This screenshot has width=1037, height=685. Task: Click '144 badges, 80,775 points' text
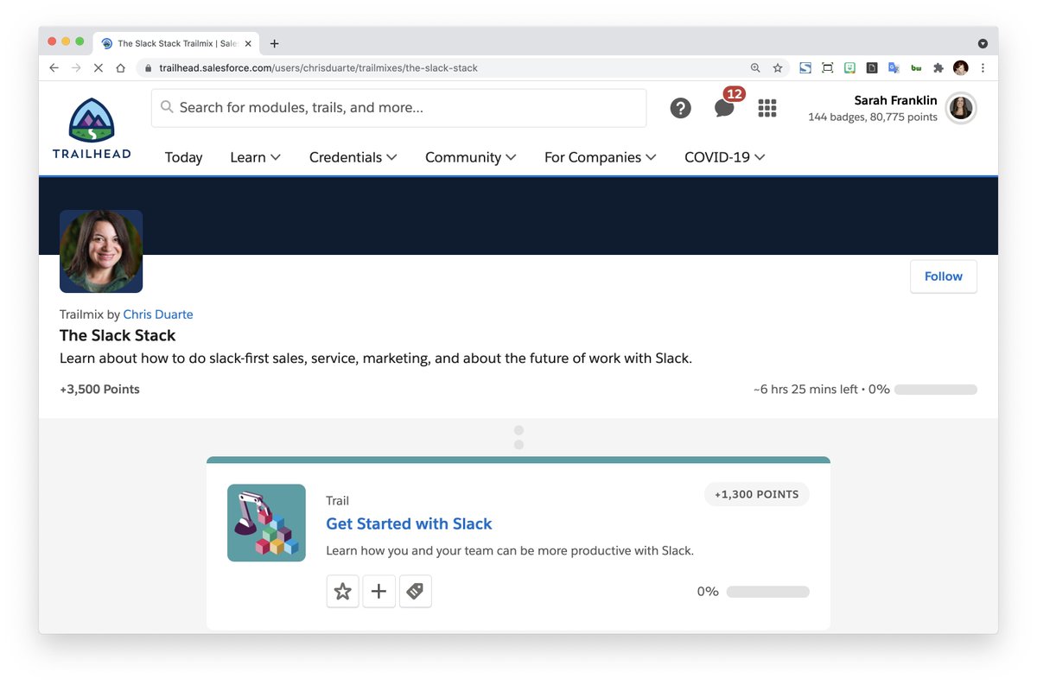(873, 117)
